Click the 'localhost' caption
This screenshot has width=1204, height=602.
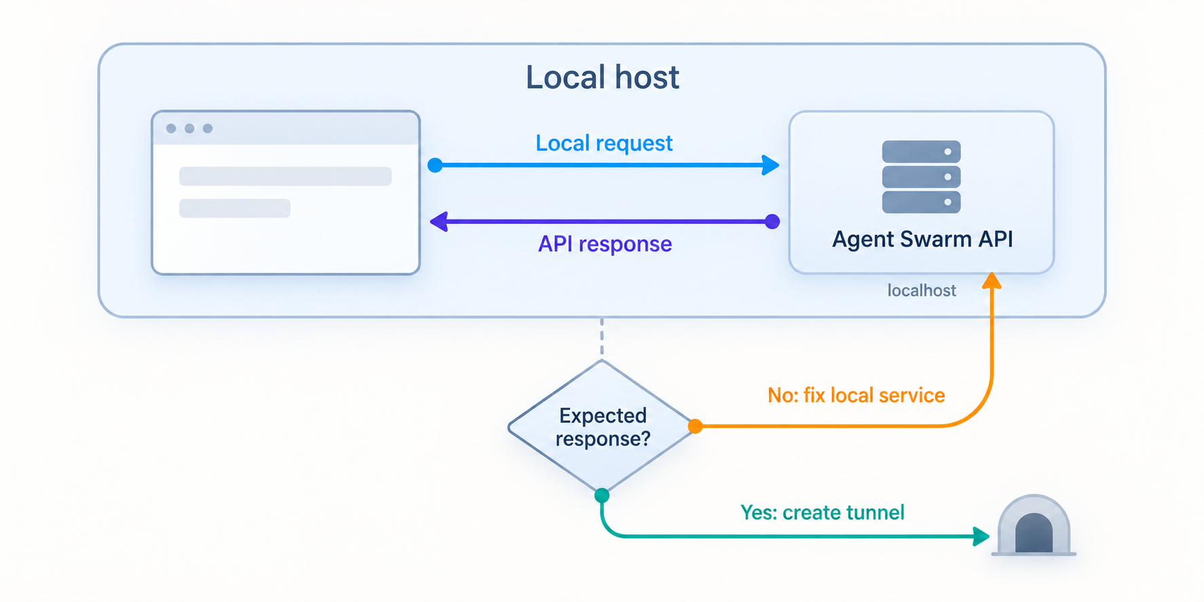(x=922, y=290)
